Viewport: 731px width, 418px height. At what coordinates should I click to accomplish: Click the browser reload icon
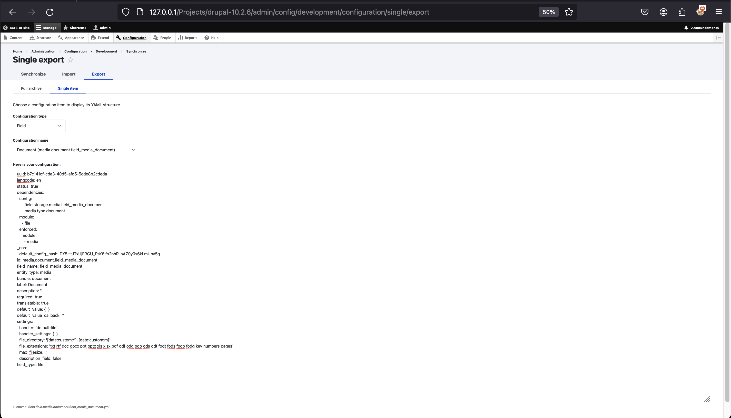point(50,12)
